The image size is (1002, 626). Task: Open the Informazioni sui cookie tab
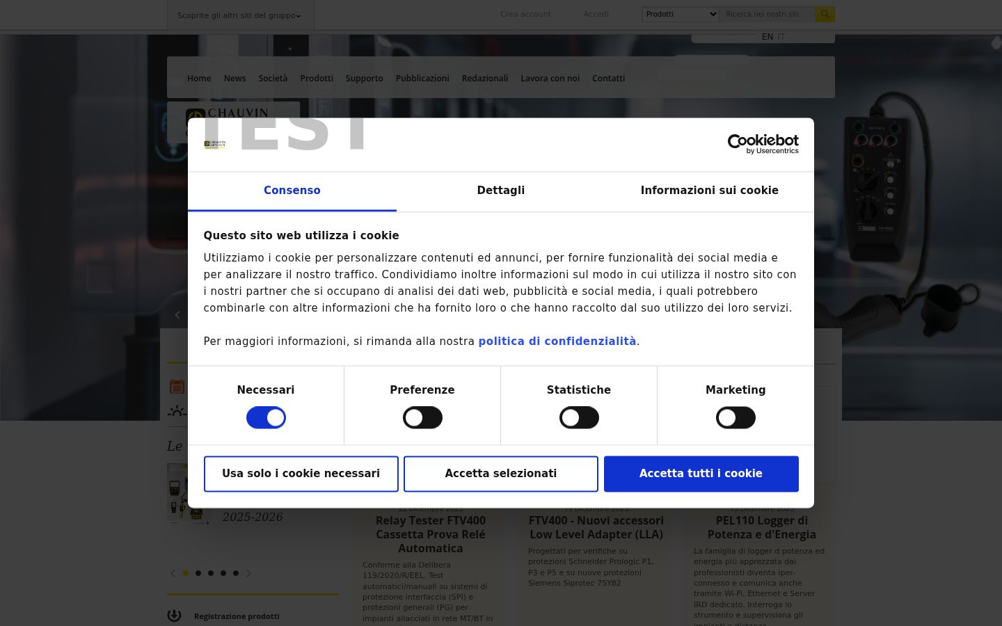pos(710,191)
